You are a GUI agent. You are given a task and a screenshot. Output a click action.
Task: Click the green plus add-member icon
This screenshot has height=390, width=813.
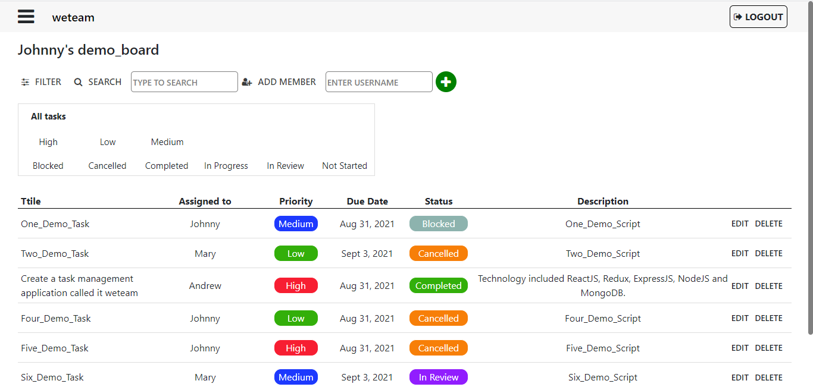446,82
